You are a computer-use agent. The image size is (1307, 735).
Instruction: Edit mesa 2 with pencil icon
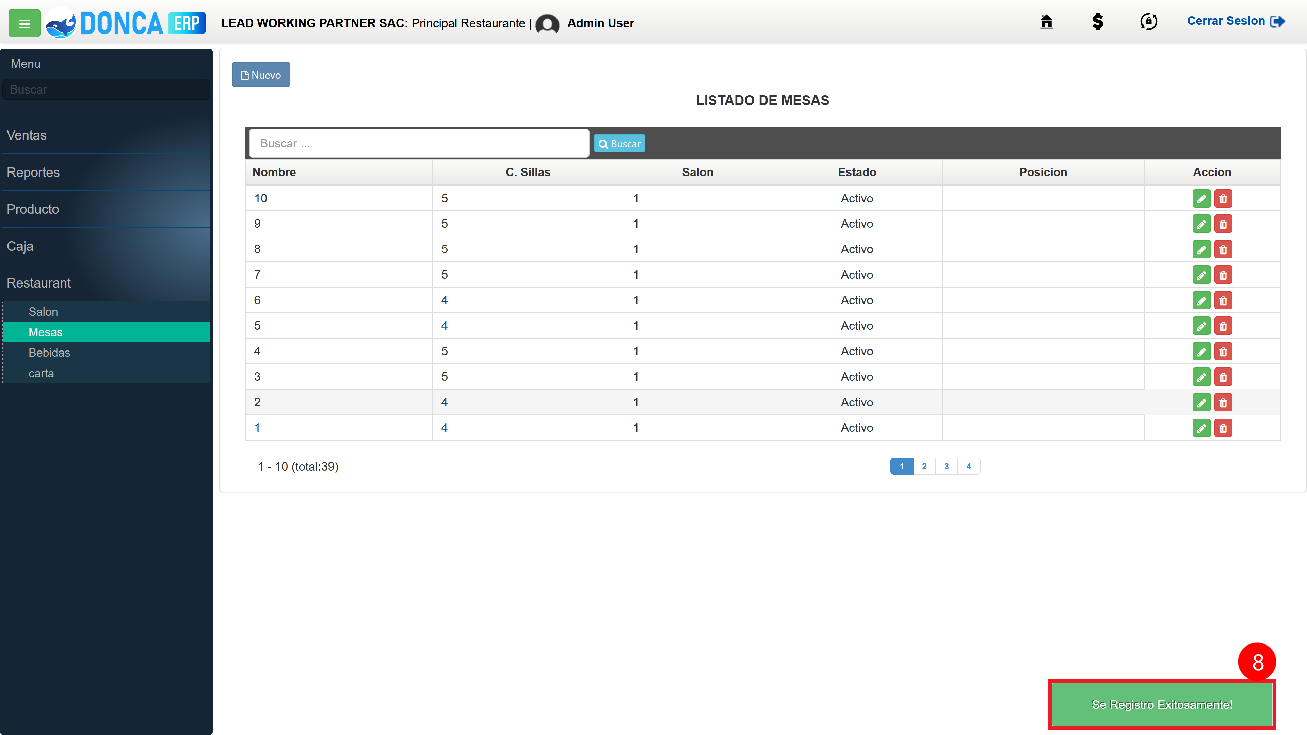click(x=1201, y=402)
